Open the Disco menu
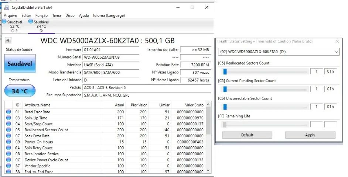The height and width of the screenshot is (177, 348). point(70,15)
